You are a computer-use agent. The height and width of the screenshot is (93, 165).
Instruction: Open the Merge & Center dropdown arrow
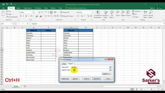pyautogui.click(x=75, y=16)
